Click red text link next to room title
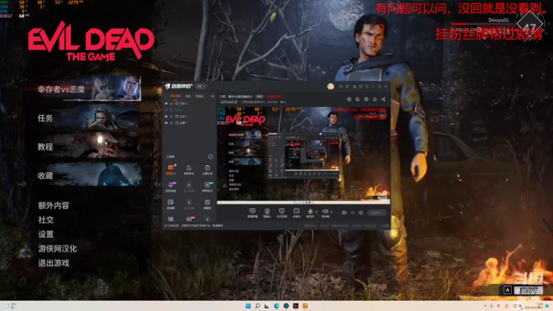Screen dimensions: 553x311 (274, 96)
